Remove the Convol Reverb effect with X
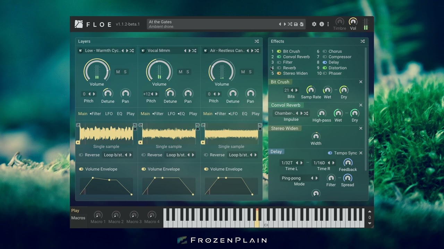Viewport: 444px width, 249px height. (x=361, y=105)
